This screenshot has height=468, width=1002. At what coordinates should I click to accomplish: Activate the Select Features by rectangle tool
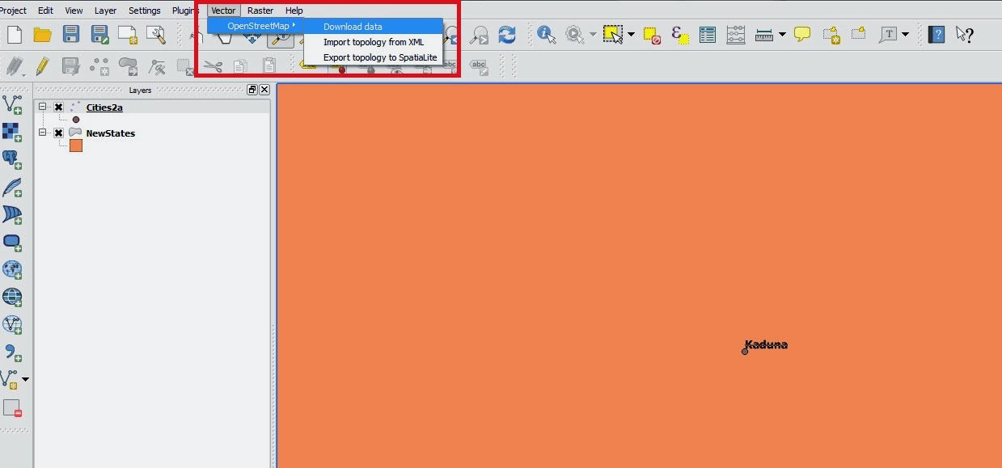pyautogui.click(x=613, y=35)
